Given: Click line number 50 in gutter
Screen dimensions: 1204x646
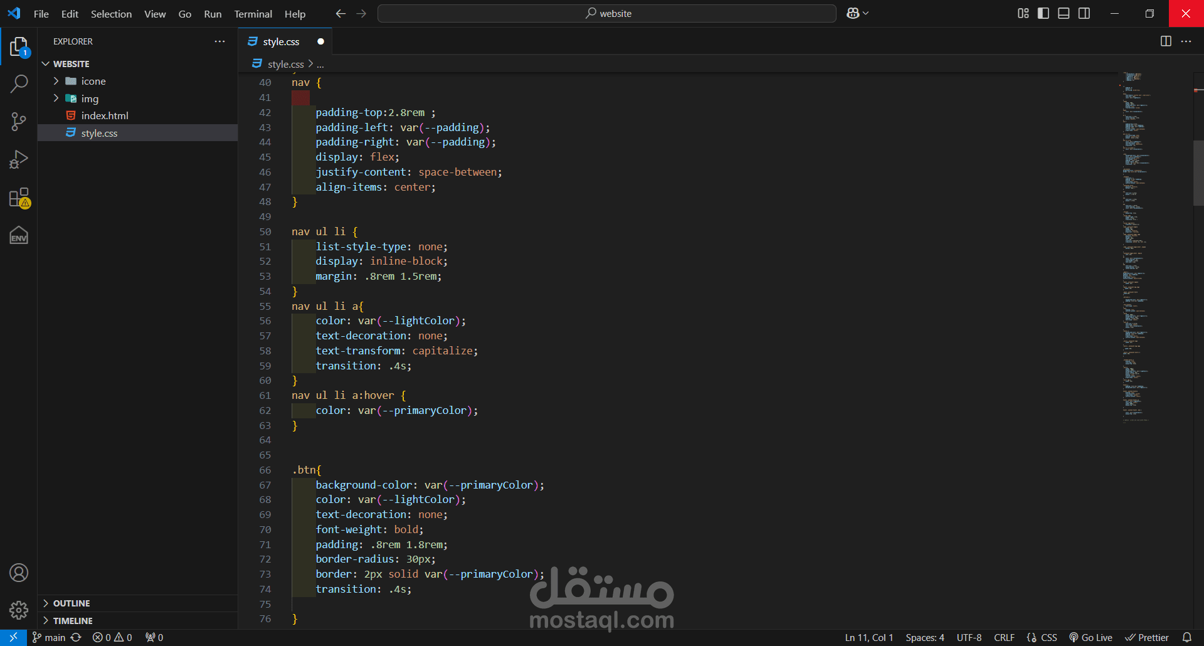Looking at the screenshot, I should 265,231.
